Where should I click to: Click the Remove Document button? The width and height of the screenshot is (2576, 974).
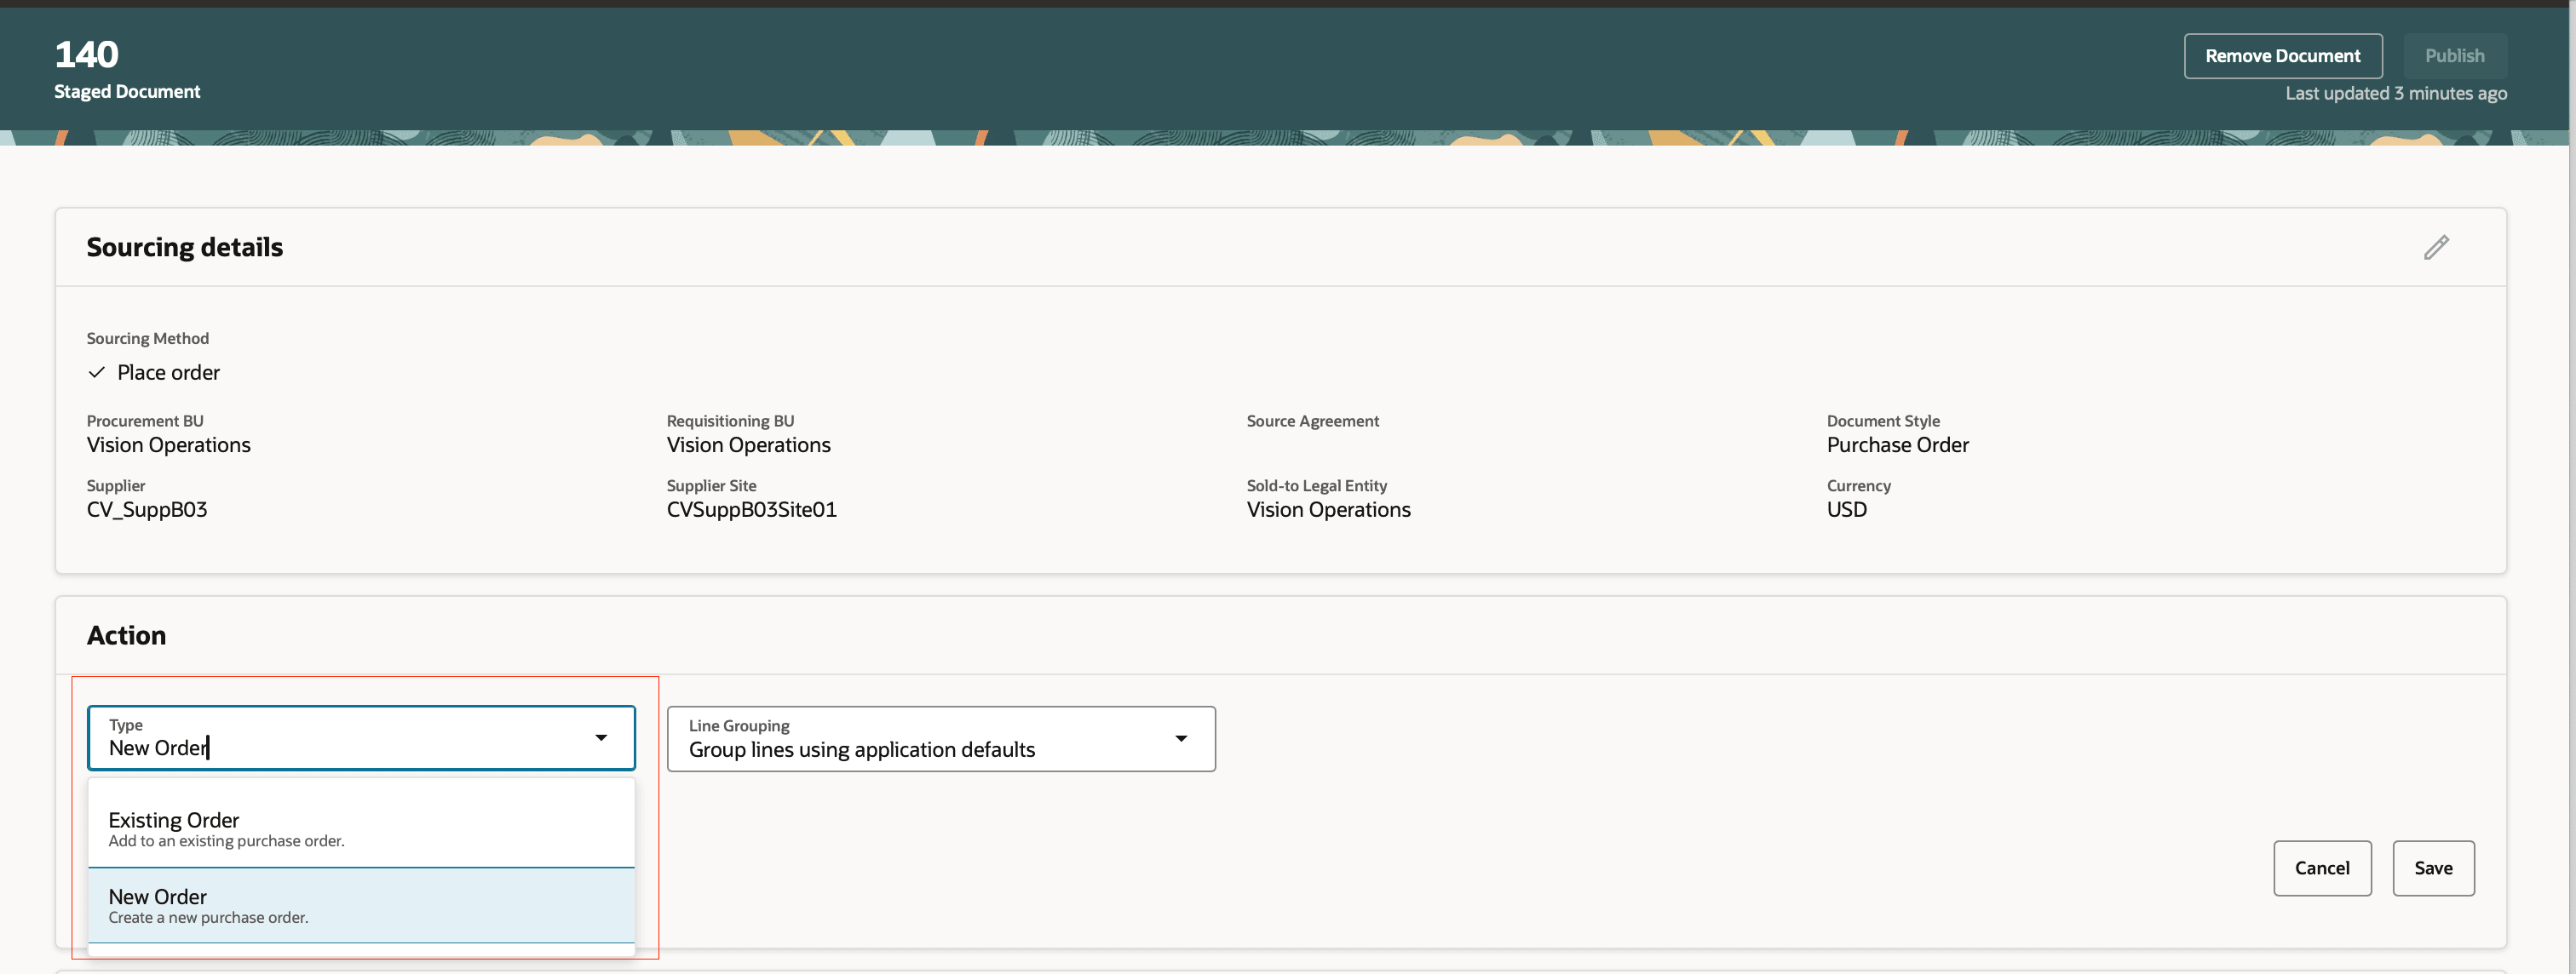pyautogui.click(x=2283, y=55)
